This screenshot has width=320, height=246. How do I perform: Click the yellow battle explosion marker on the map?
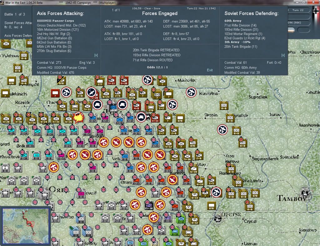click(78, 118)
